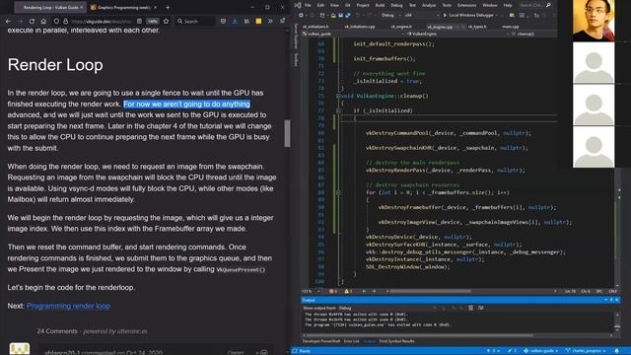Open the Error List panel tab
The height and width of the screenshot is (355, 631).
(351, 341)
